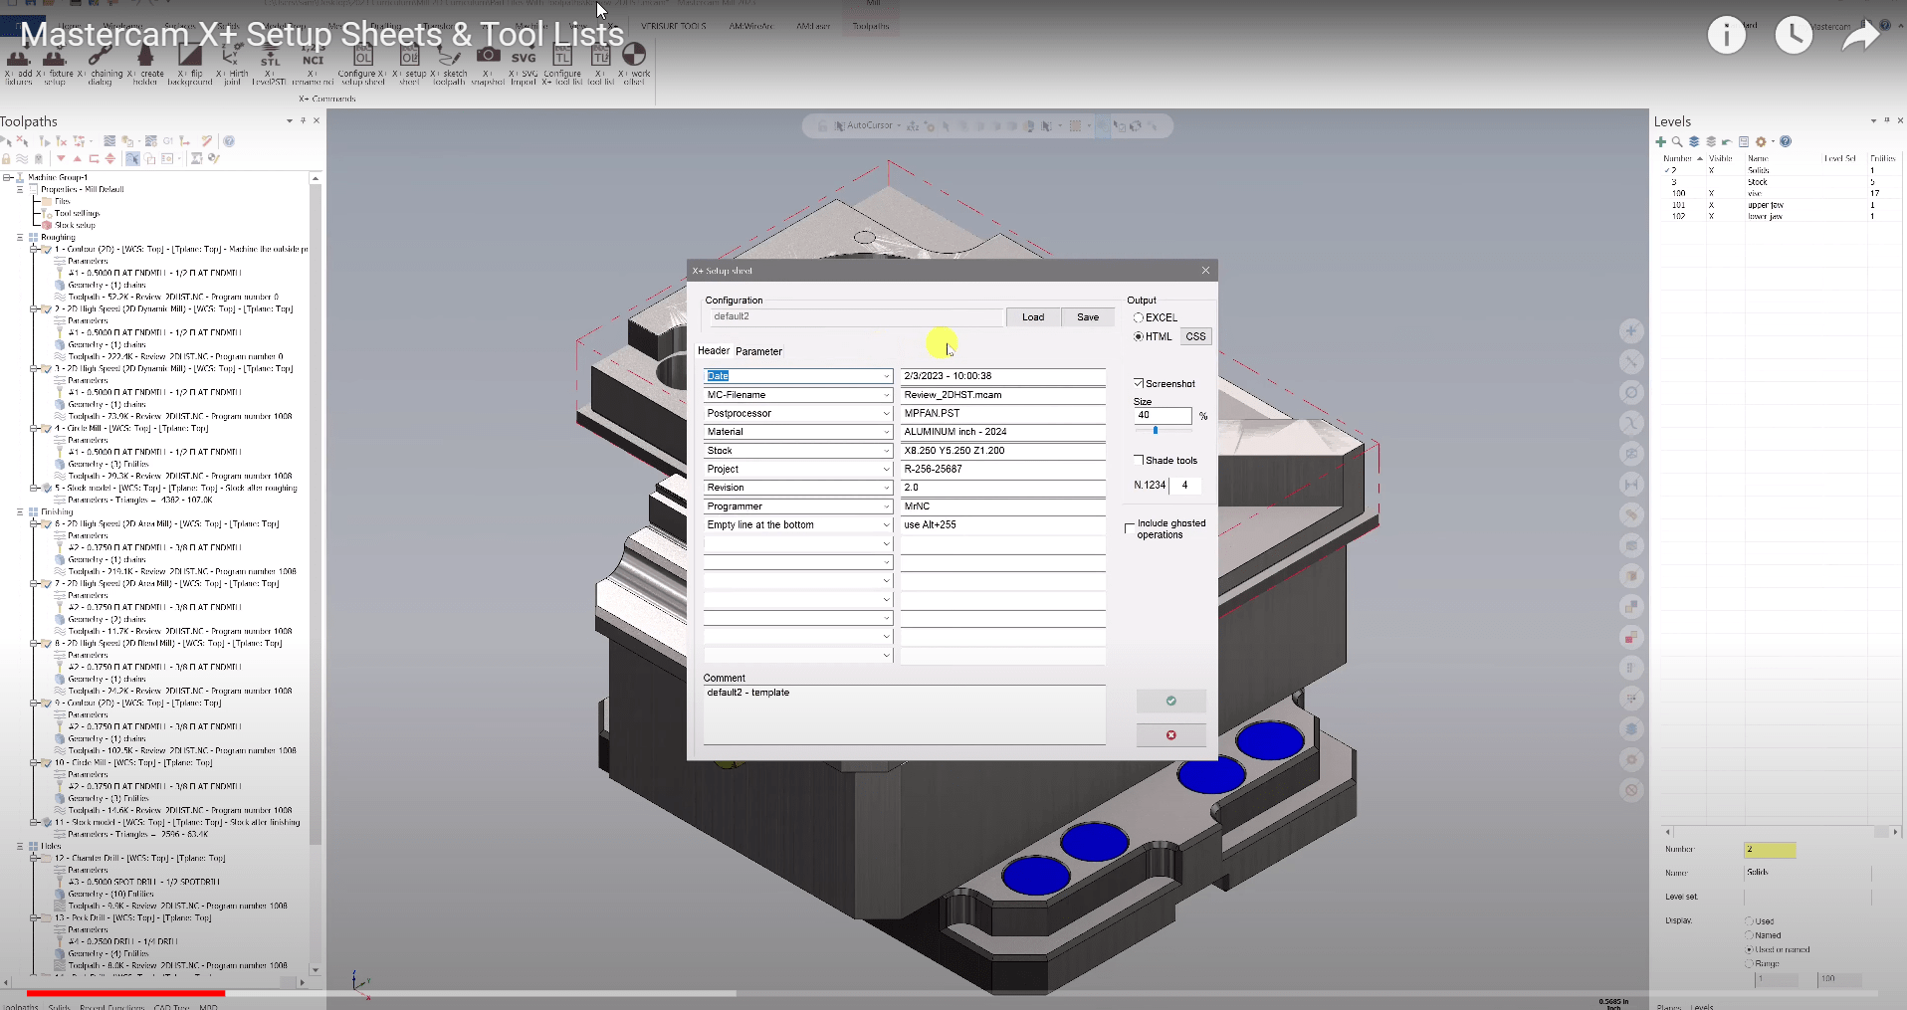Open the AM:Laser ribbon tab
The image size is (1907, 1010).
pyautogui.click(x=813, y=26)
